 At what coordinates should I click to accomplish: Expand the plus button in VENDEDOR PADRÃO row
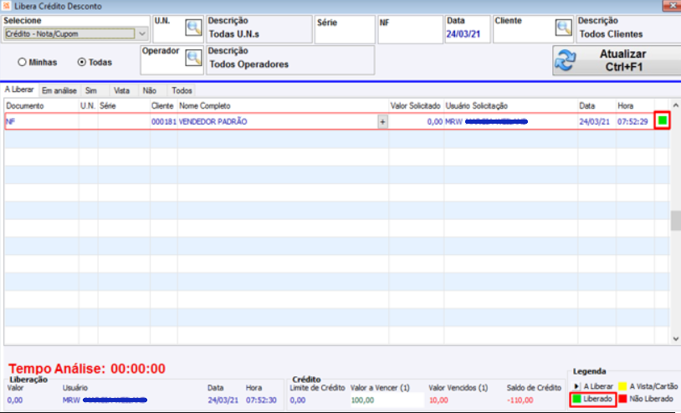pos(382,122)
